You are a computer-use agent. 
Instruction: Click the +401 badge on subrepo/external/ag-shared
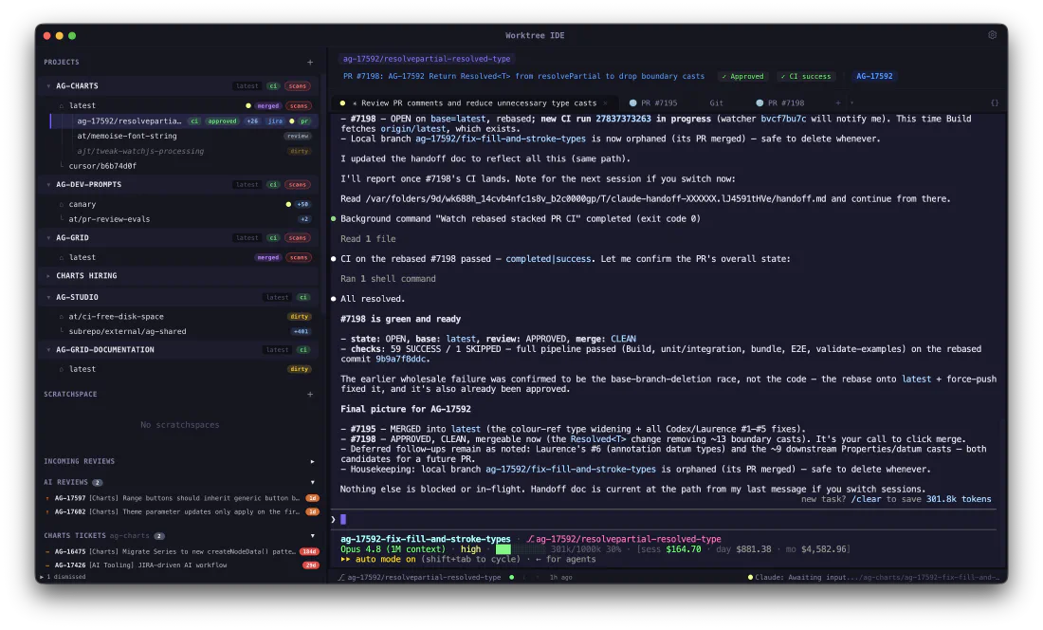tap(302, 331)
